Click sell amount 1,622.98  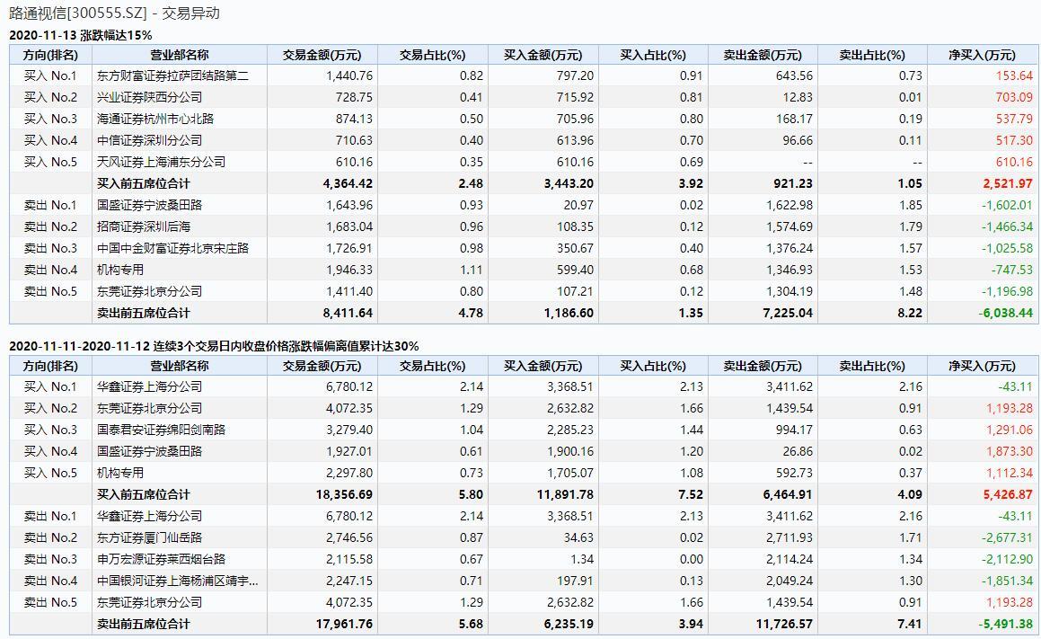(x=790, y=205)
